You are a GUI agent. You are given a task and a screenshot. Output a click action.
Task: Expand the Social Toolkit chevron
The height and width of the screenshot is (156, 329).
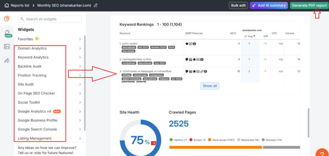pos(80,103)
